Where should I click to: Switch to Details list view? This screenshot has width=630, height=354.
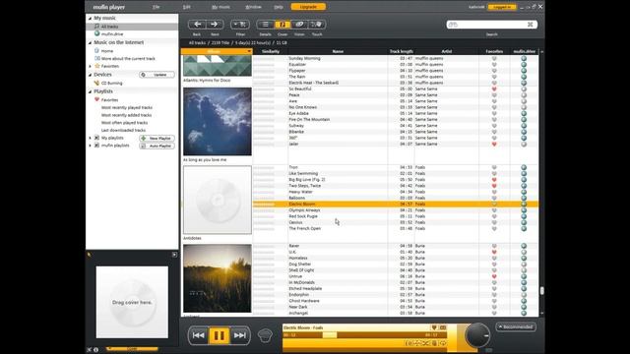tap(265, 25)
